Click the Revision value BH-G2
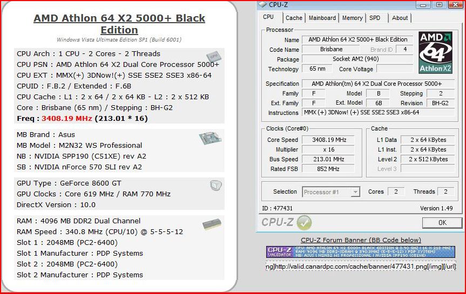Screen dimensions: 466x294 tap(441, 103)
